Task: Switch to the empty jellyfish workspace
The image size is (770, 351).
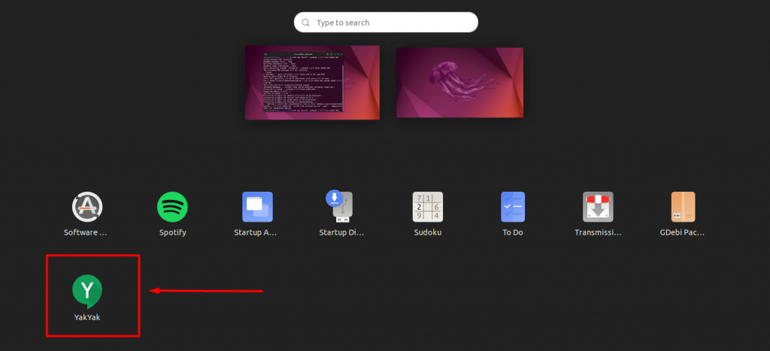Action: 459,83
